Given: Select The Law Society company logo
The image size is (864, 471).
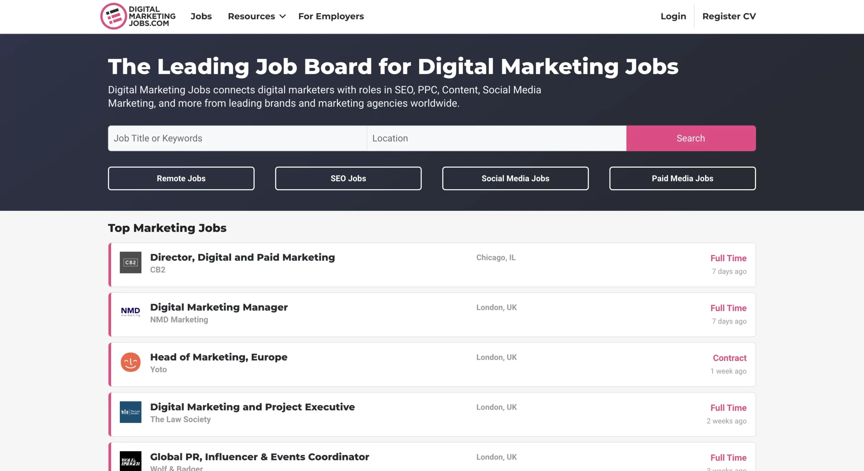Looking at the screenshot, I should point(130,412).
